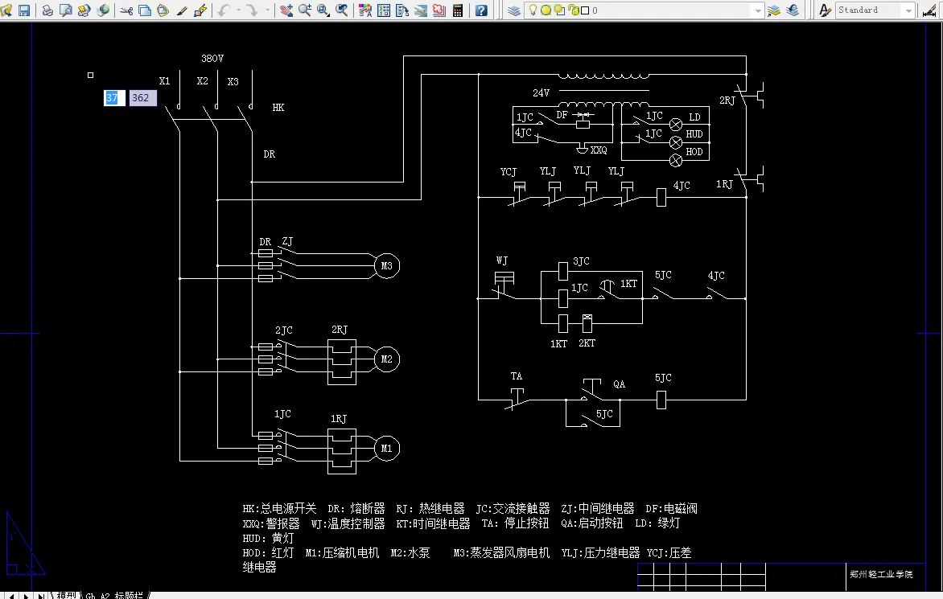943x599 pixels.
Task: Activate the Pan hand tool
Action: tap(286, 10)
